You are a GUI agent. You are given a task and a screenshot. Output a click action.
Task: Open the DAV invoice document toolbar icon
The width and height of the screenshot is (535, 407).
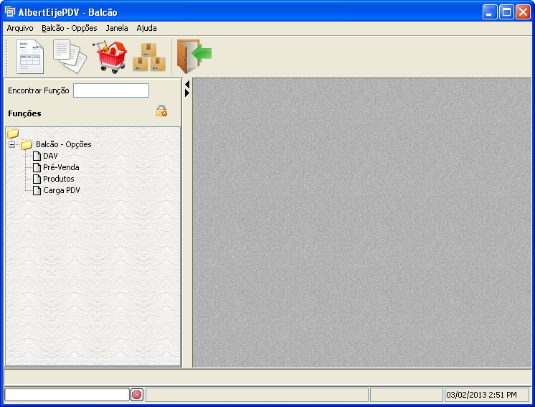(30, 56)
